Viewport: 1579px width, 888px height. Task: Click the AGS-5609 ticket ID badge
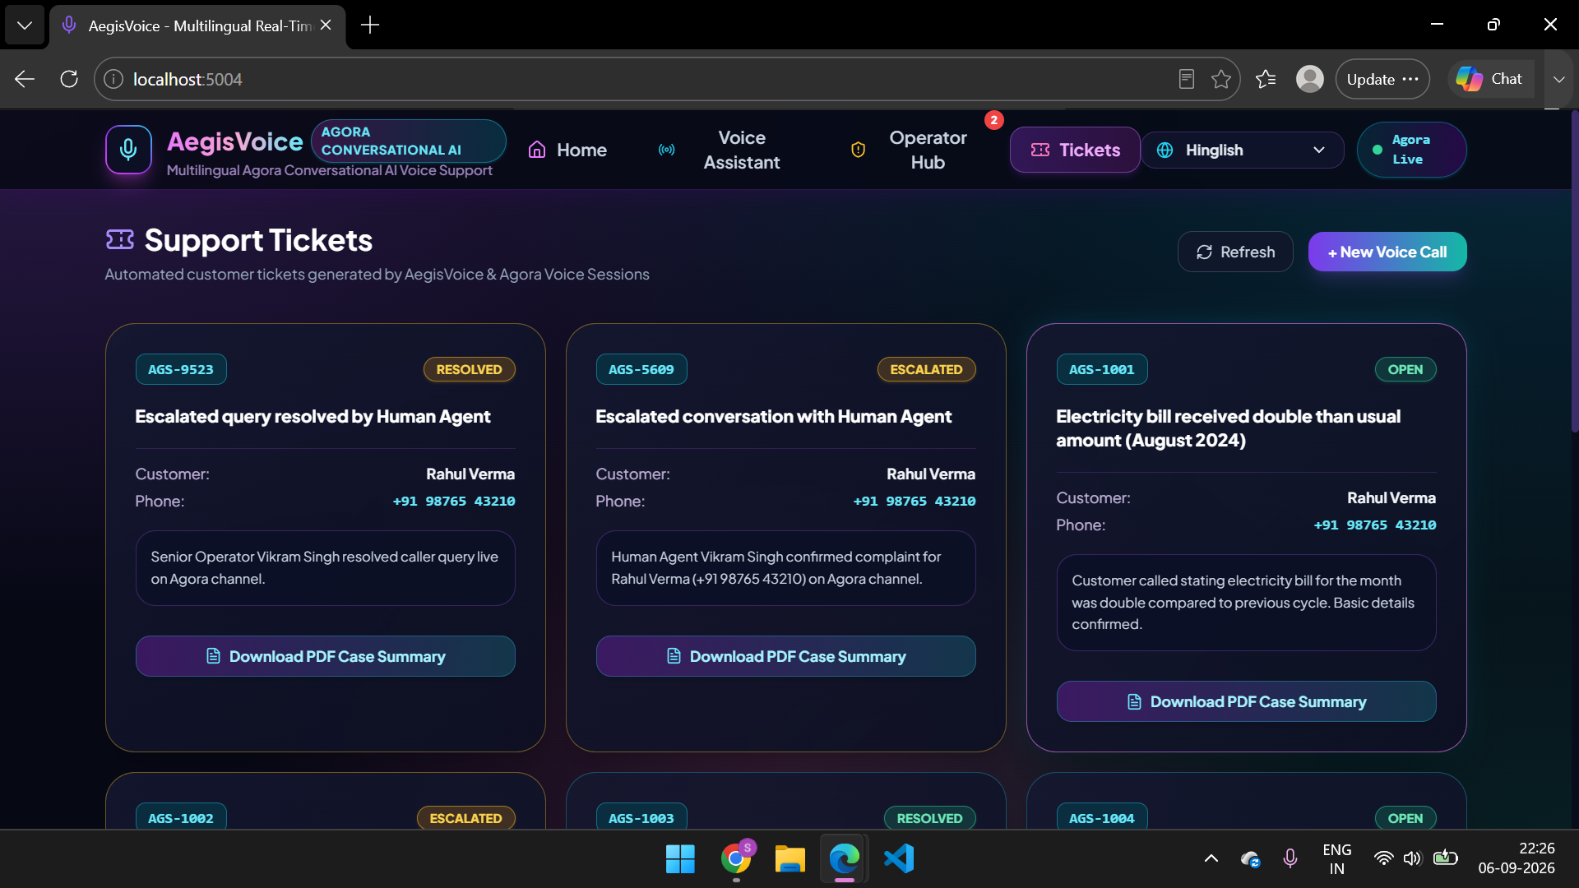point(641,369)
